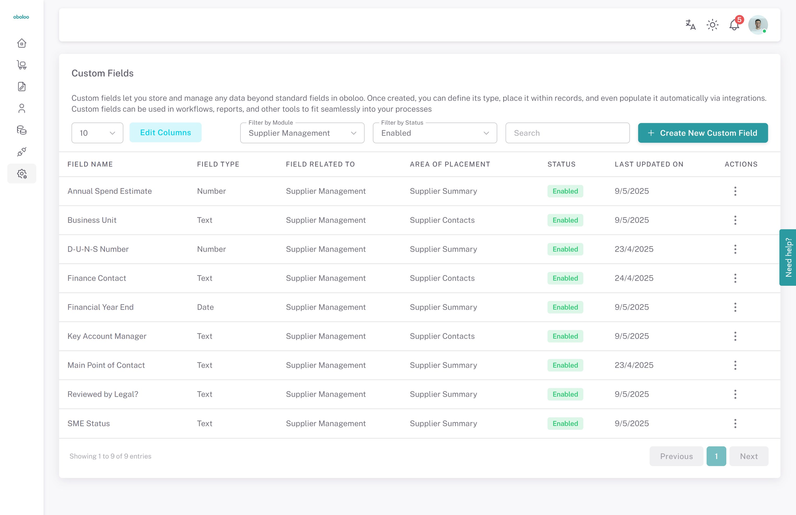Click the D-U-N-S Number field name

tap(98, 249)
